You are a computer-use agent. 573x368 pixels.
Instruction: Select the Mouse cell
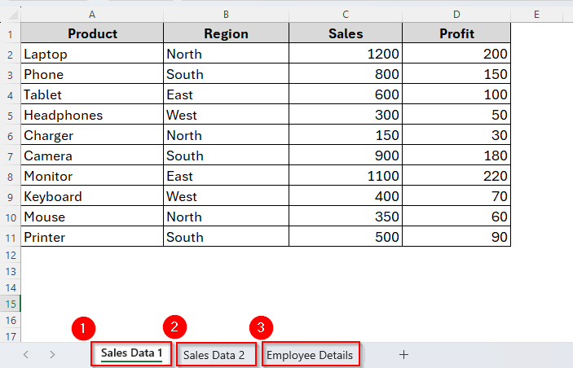coord(92,217)
